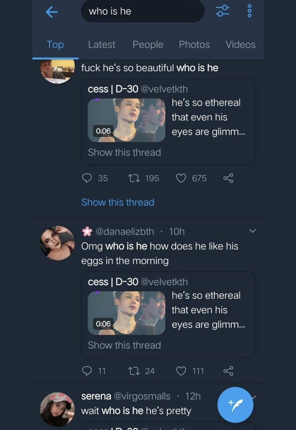Tap the compose tweet floating button

point(235,405)
